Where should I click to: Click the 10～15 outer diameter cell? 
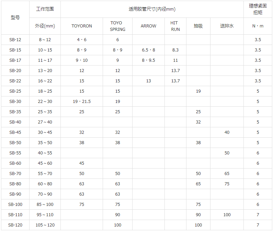[45, 50]
